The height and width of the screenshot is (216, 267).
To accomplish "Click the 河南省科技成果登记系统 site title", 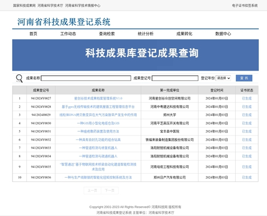I will point(64,22).
